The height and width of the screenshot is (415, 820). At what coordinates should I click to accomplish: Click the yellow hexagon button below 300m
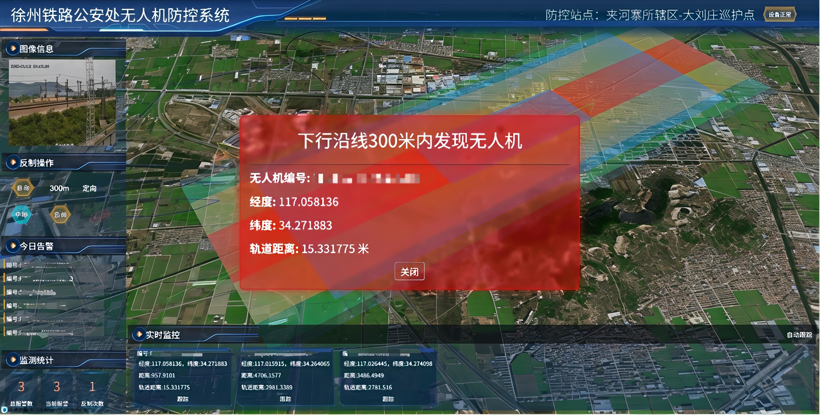[x=60, y=215]
